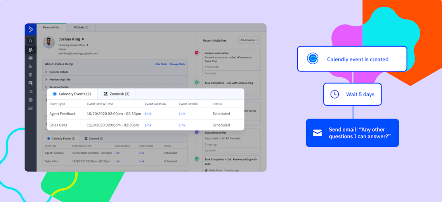Click the josh.king@campingsupplyllc.com email address
This screenshot has height=202, width=442.
click(78, 53)
